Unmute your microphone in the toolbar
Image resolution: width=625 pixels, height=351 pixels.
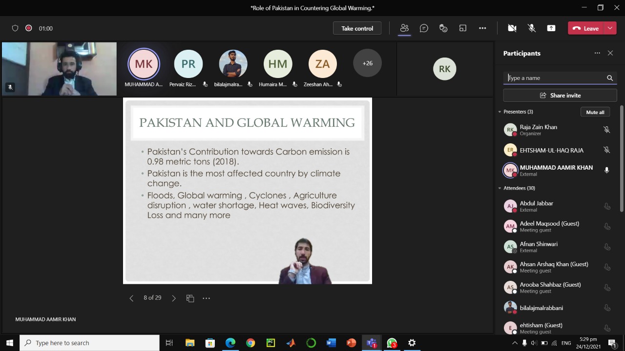pyautogui.click(x=532, y=28)
